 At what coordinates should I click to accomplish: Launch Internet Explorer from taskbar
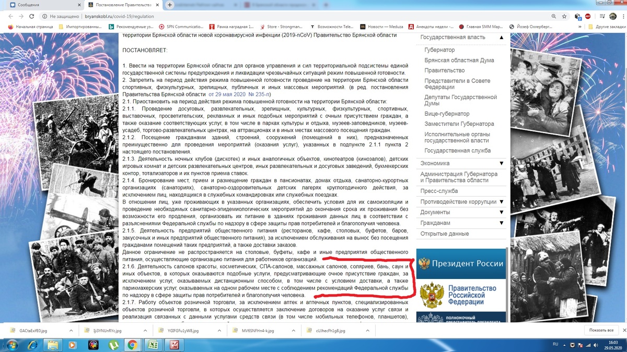(31, 344)
